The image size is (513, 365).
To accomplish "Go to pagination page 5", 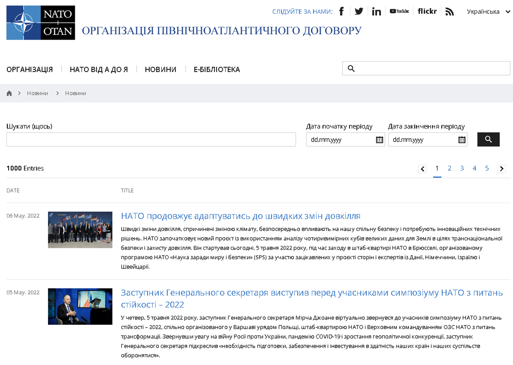I will click(487, 168).
